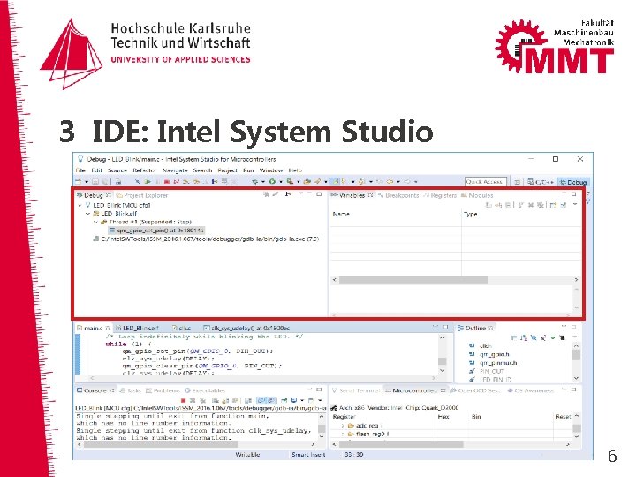Viewport: 636px width, 477px height.
Task: Click the Step Into icon in the main toolbar
Action: pyautogui.click(x=186, y=182)
